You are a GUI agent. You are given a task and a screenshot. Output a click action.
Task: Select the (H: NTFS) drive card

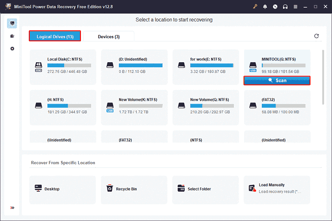point(63,107)
